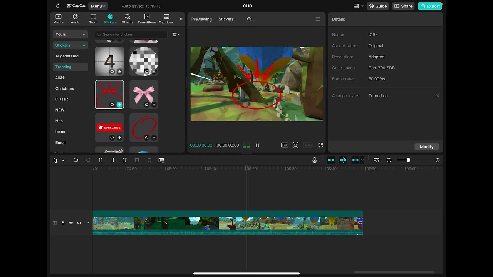493x277 pixels.
Task: Click the Full preview quality button
Action: 285,145
